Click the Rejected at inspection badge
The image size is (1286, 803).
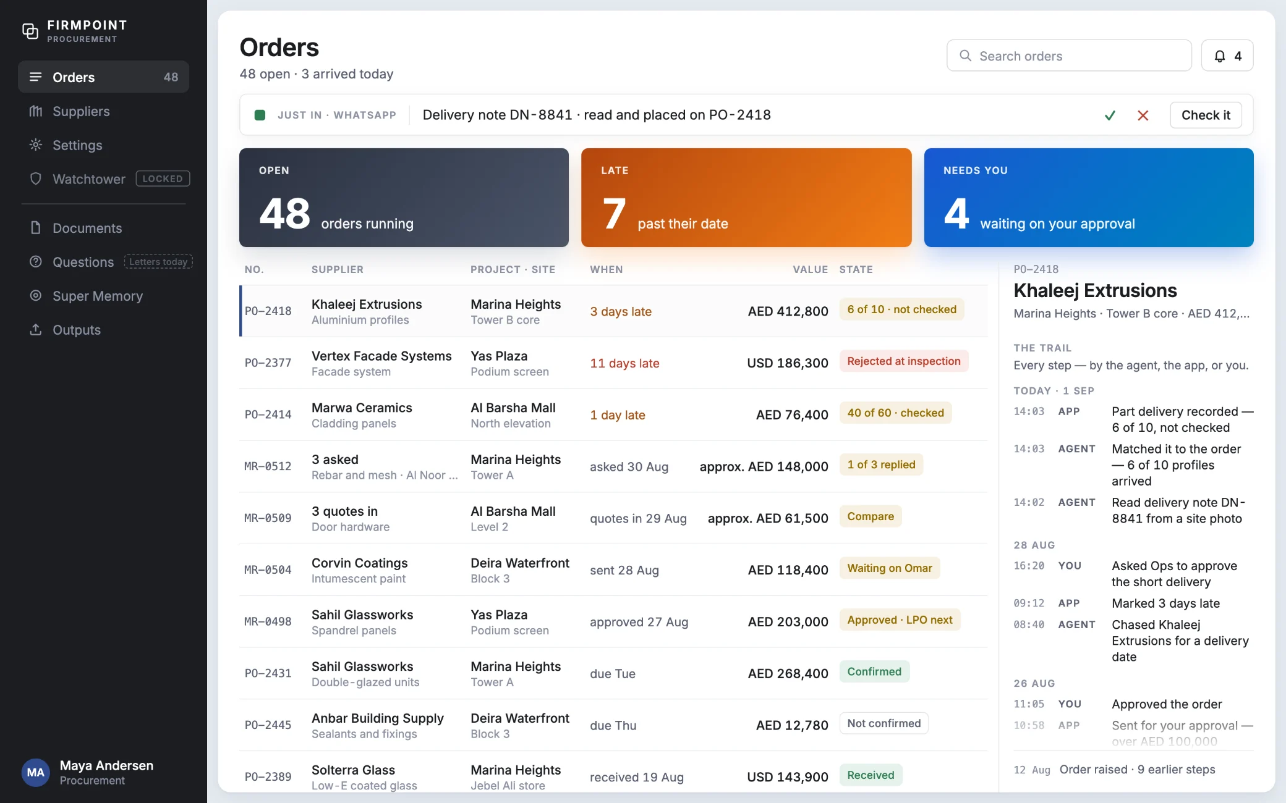pyautogui.click(x=904, y=361)
